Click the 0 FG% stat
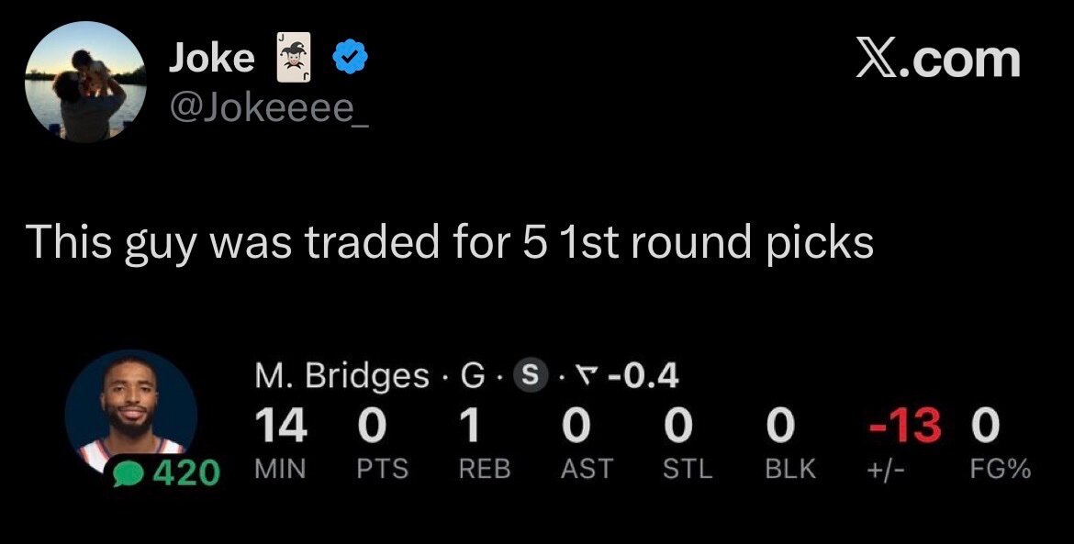Viewport: 1074px width, 544px height. coord(986,425)
